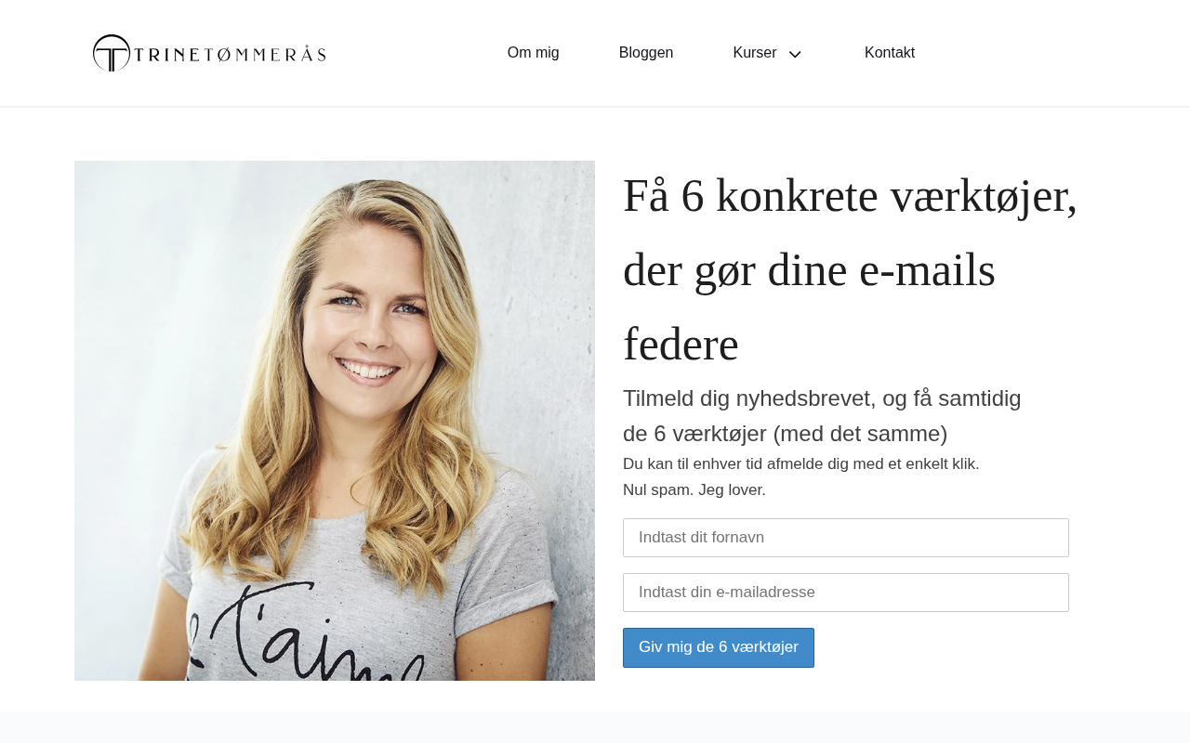Viewport: 1190px width, 743px height.
Task: Click the 'der gør dine e-mails' headline line
Action: pyautogui.click(x=809, y=270)
